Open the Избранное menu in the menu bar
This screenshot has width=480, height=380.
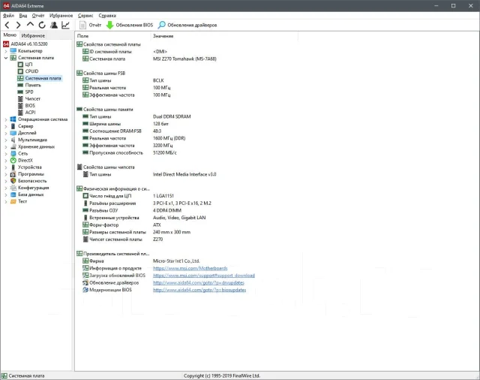pyautogui.click(x=61, y=16)
